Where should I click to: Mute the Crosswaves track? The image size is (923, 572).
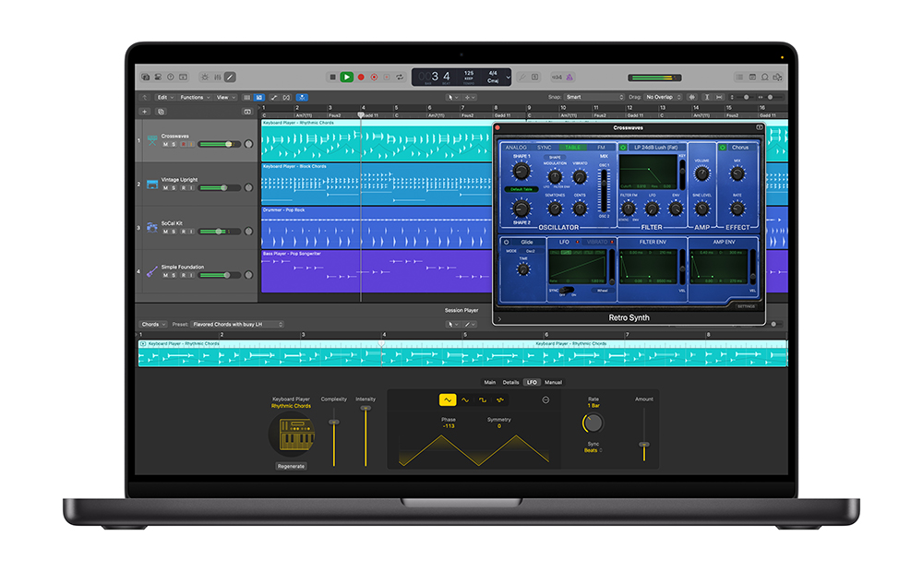pos(166,144)
